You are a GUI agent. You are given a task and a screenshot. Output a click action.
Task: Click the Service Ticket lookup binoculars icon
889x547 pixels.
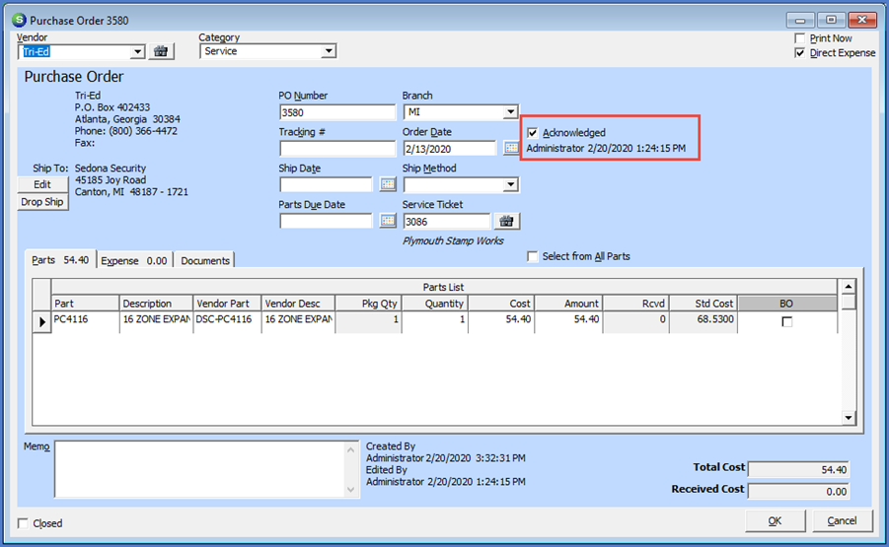pos(507,221)
